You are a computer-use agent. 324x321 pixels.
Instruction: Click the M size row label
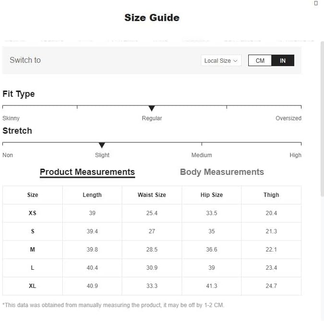coord(33,250)
